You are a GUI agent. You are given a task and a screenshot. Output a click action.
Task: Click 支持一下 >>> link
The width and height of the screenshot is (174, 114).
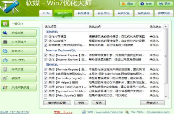63,112
